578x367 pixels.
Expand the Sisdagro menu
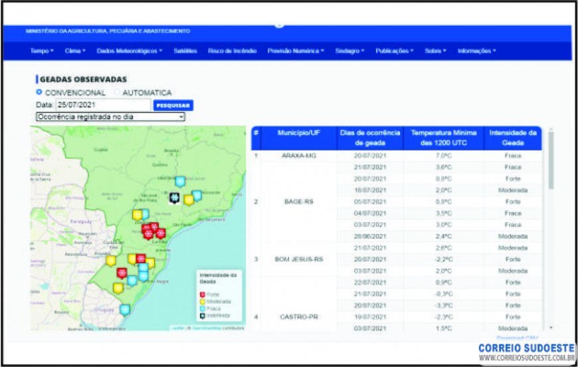pos(349,51)
